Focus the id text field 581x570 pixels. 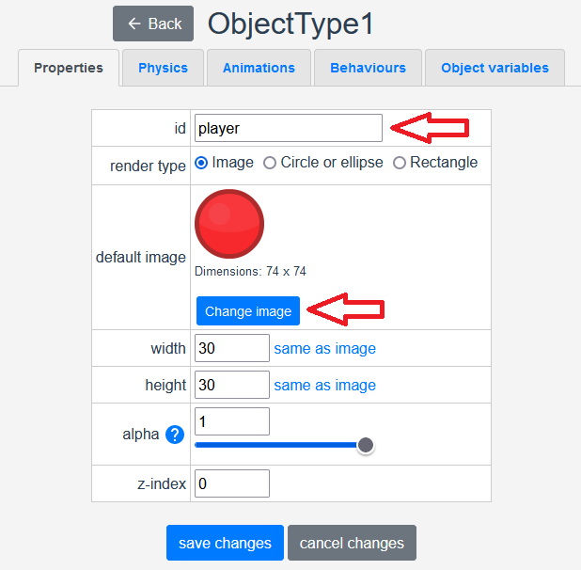pos(288,128)
